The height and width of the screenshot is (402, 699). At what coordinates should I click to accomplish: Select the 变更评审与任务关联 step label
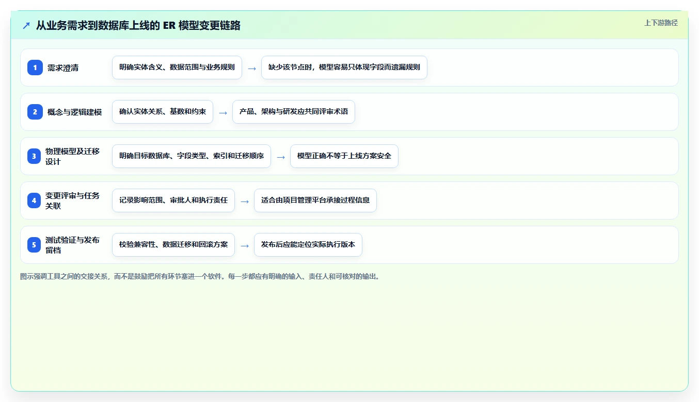(73, 200)
